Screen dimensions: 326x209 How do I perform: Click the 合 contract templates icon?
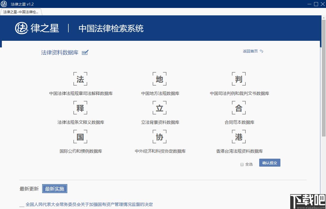click(x=239, y=108)
